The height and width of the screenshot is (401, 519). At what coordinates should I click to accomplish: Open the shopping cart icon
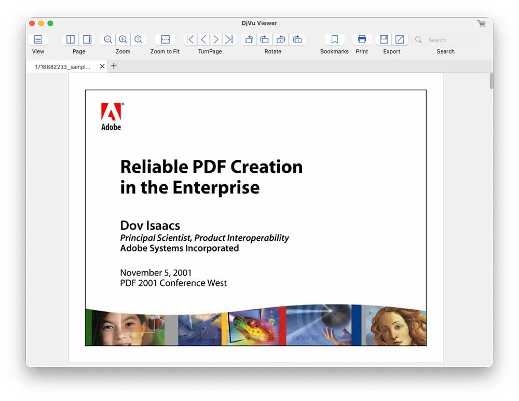[x=481, y=23]
